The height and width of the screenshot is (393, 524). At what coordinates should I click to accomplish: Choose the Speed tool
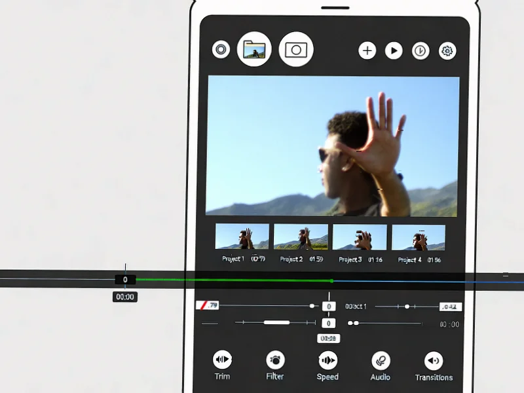tap(327, 360)
